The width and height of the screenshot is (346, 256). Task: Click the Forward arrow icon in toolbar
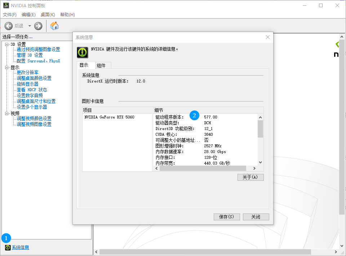[x=38, y=26]
